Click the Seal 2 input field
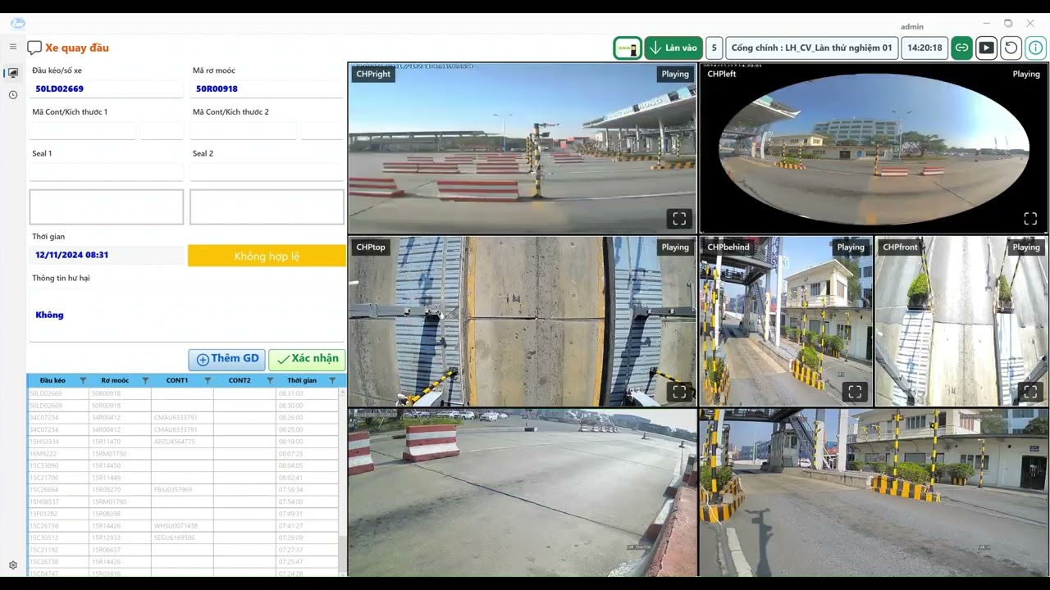This screenshot has height=590, width=1050. pos(267,172)
